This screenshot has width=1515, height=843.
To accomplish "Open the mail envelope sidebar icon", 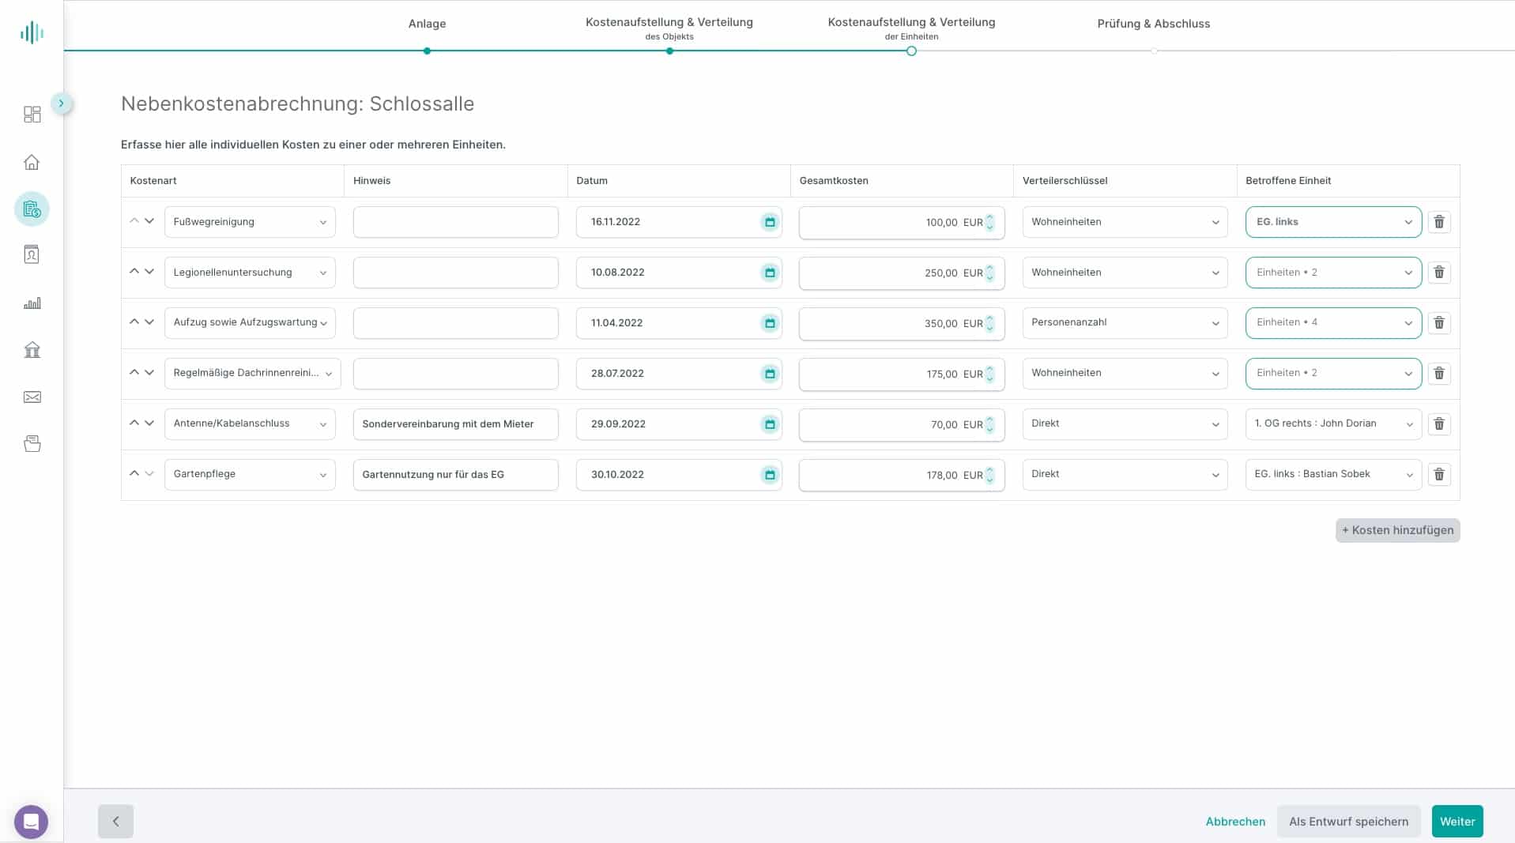I will (x=32, y=397).
